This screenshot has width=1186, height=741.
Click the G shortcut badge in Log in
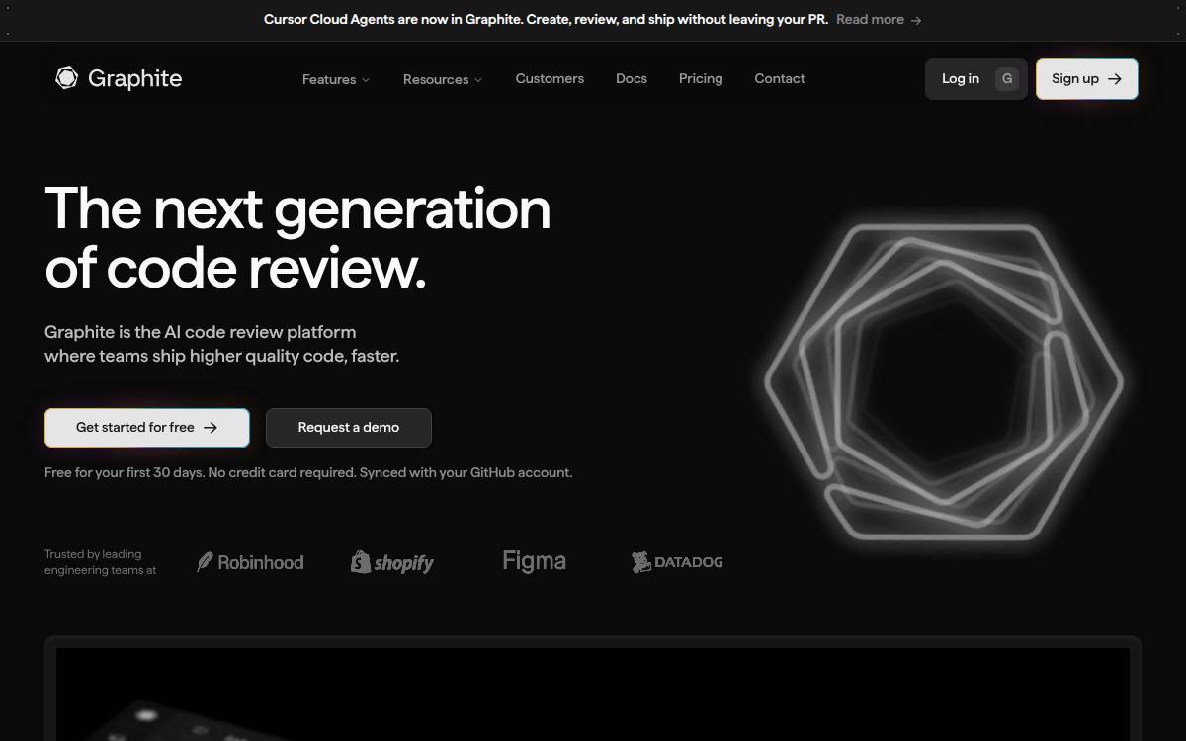(1007, 79)
